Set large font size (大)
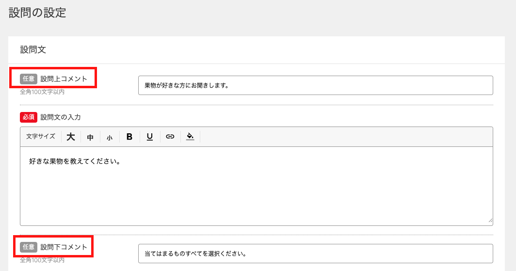 71,137
